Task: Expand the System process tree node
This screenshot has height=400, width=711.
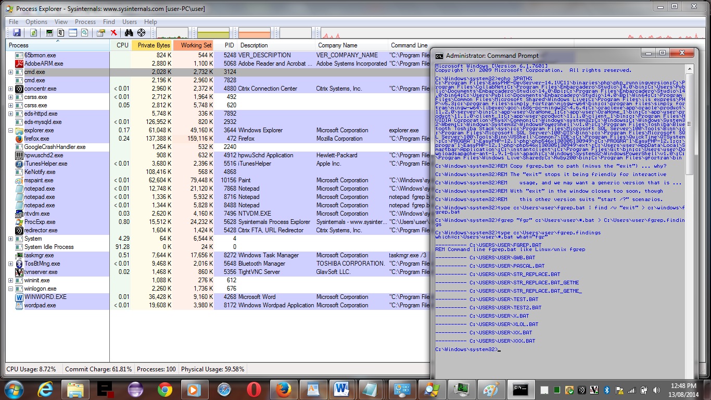Action: pyautogui.click(x=10, y=239)
